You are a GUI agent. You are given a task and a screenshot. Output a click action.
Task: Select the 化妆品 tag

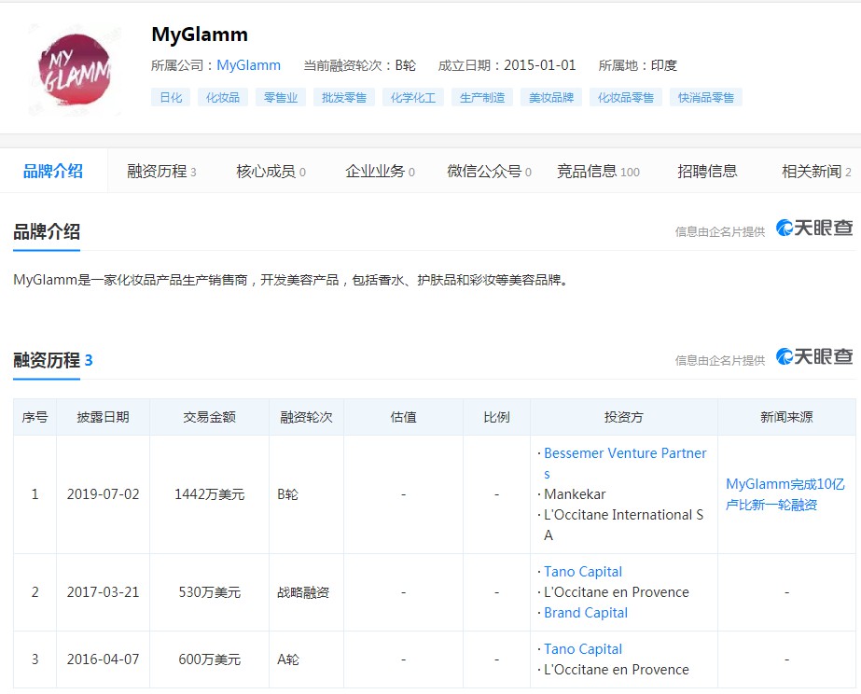coord(223,98)
